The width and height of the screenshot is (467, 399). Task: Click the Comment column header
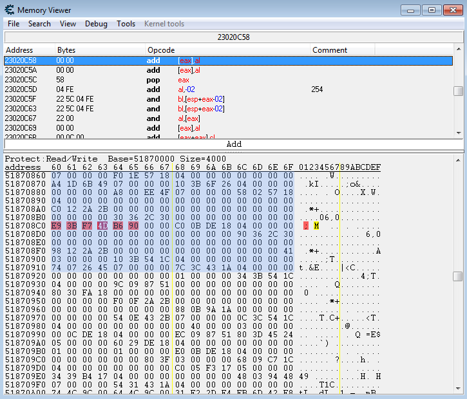pos(330,50)
